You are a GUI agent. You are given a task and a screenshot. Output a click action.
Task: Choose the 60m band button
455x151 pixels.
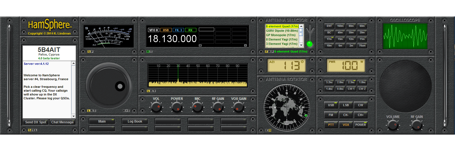[362, 26]
